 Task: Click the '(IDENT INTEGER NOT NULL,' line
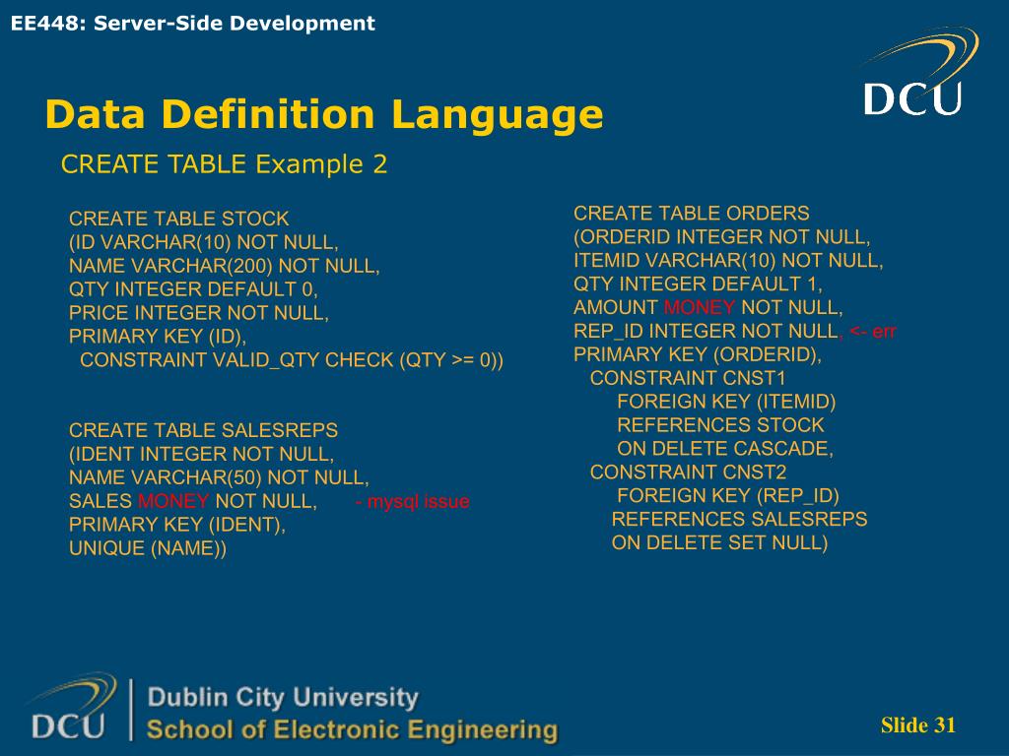click(201, 454)
